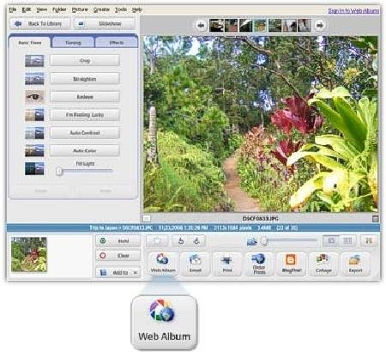Click the Print icon button
Viewport: 386px width, 352px height.
(x=227, y=264)
